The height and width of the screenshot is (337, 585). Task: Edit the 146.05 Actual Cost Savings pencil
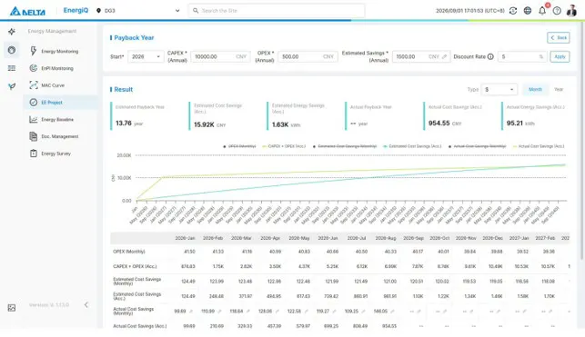pyautogui.click(x=392, y=312)
